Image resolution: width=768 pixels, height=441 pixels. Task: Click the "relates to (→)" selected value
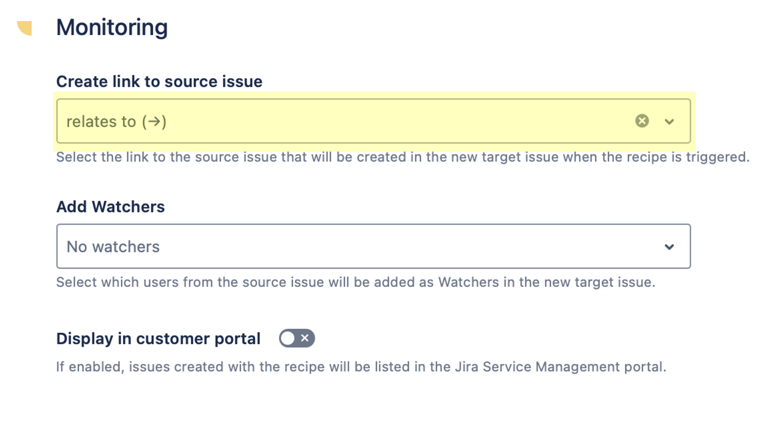coord(116,121)
